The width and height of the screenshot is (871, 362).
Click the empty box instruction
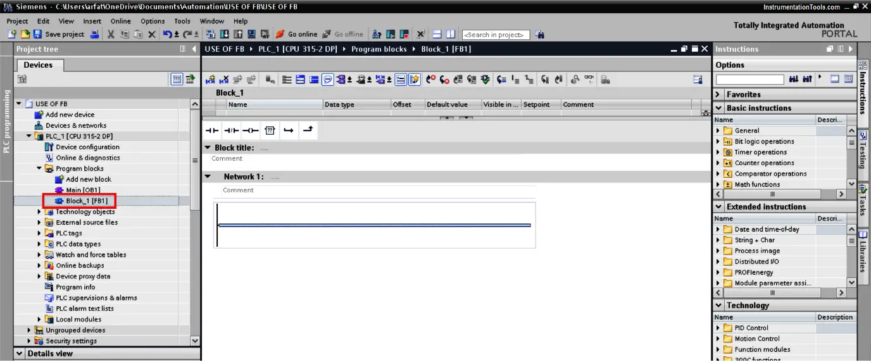coord(270,130)
